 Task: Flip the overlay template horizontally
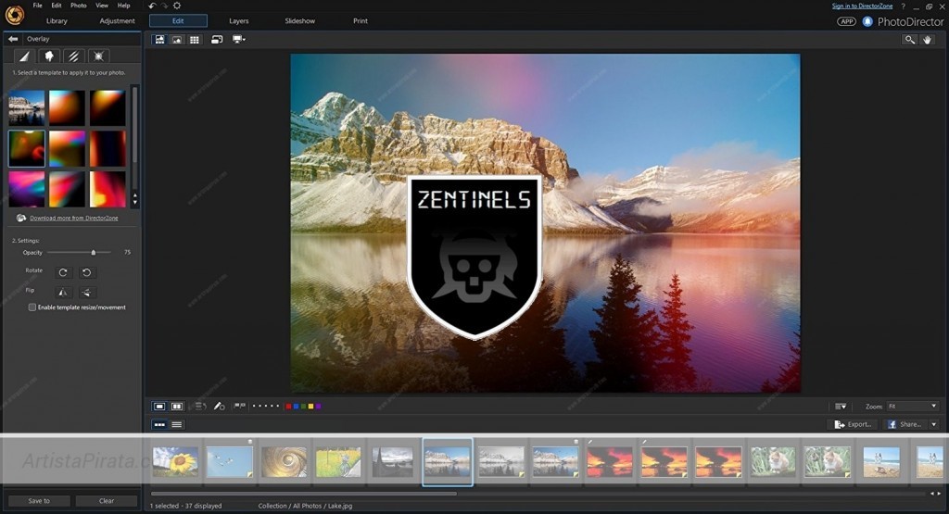[63, 292]
